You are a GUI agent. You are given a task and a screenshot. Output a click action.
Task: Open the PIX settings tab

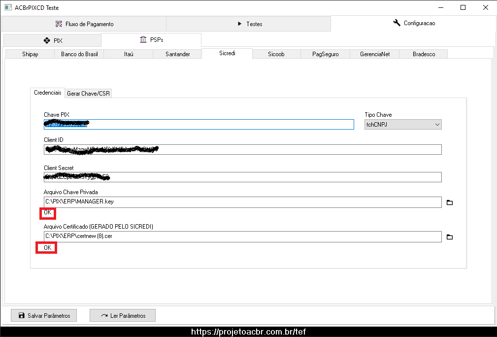(53, 40)
